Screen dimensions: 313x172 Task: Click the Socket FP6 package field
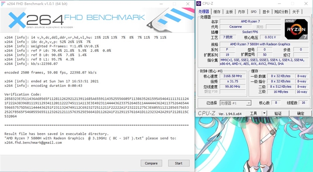pyautogui.click(x=250, y=32)
